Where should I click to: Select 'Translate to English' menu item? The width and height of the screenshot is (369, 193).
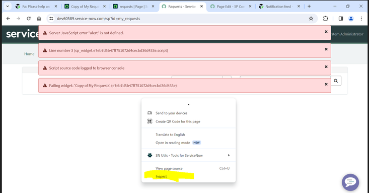pyautogui.click(x=188, y=135)
